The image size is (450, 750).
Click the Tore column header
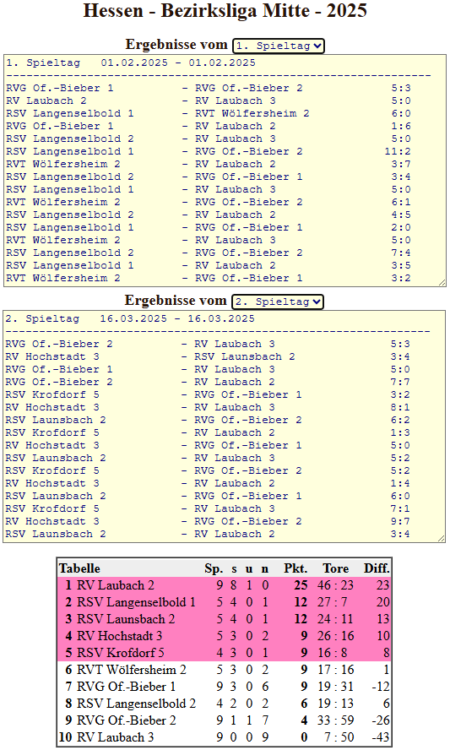336,568
